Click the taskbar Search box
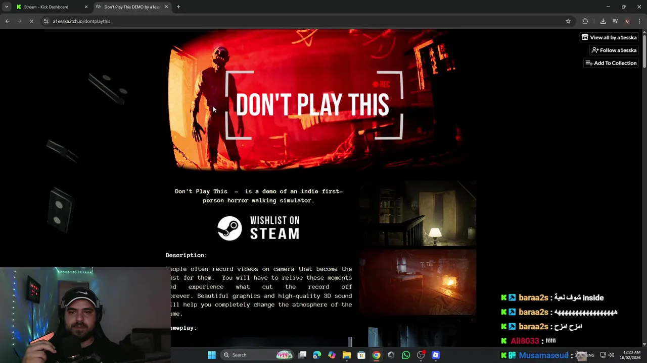This screenshot has height=363, width=647. point(258,355)
